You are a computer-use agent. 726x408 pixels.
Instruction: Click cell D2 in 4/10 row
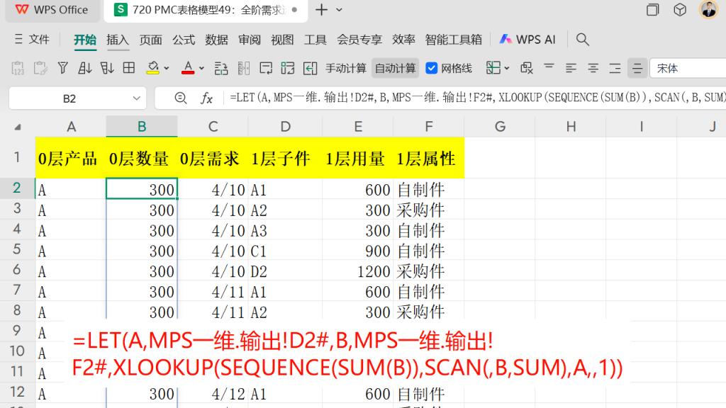click(x=285, y=271)
